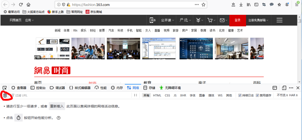Viewport: 302px width, 140px height.
Task: Click the address bar showing fashion.163.com
Action: pyautogui.click(x=131, y=5)
